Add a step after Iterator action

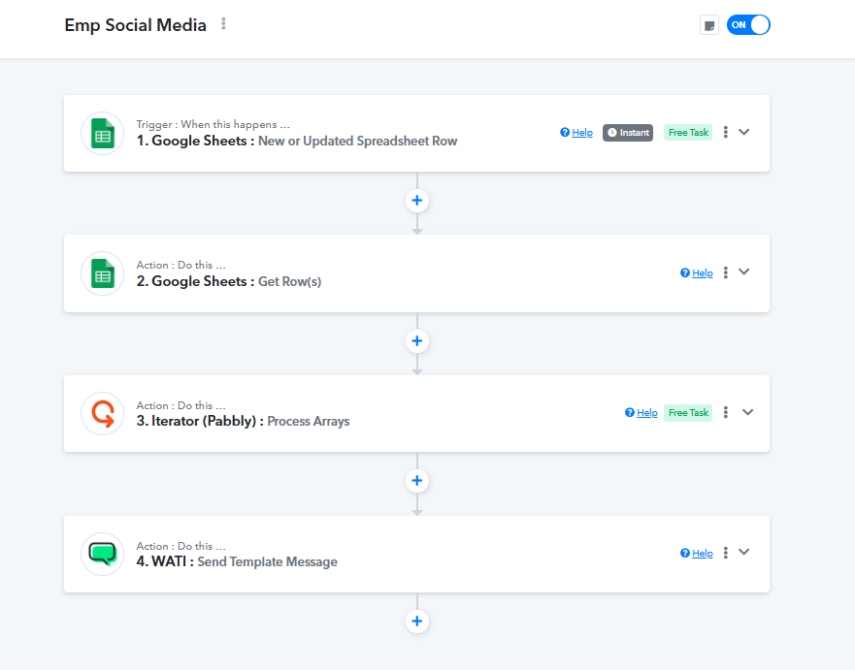pos(417,481)
